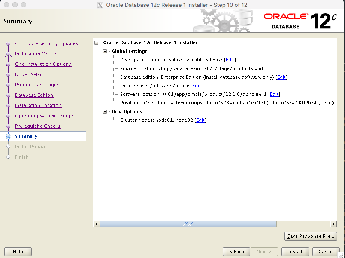Open Grid Installation Options step

(43, 64)
